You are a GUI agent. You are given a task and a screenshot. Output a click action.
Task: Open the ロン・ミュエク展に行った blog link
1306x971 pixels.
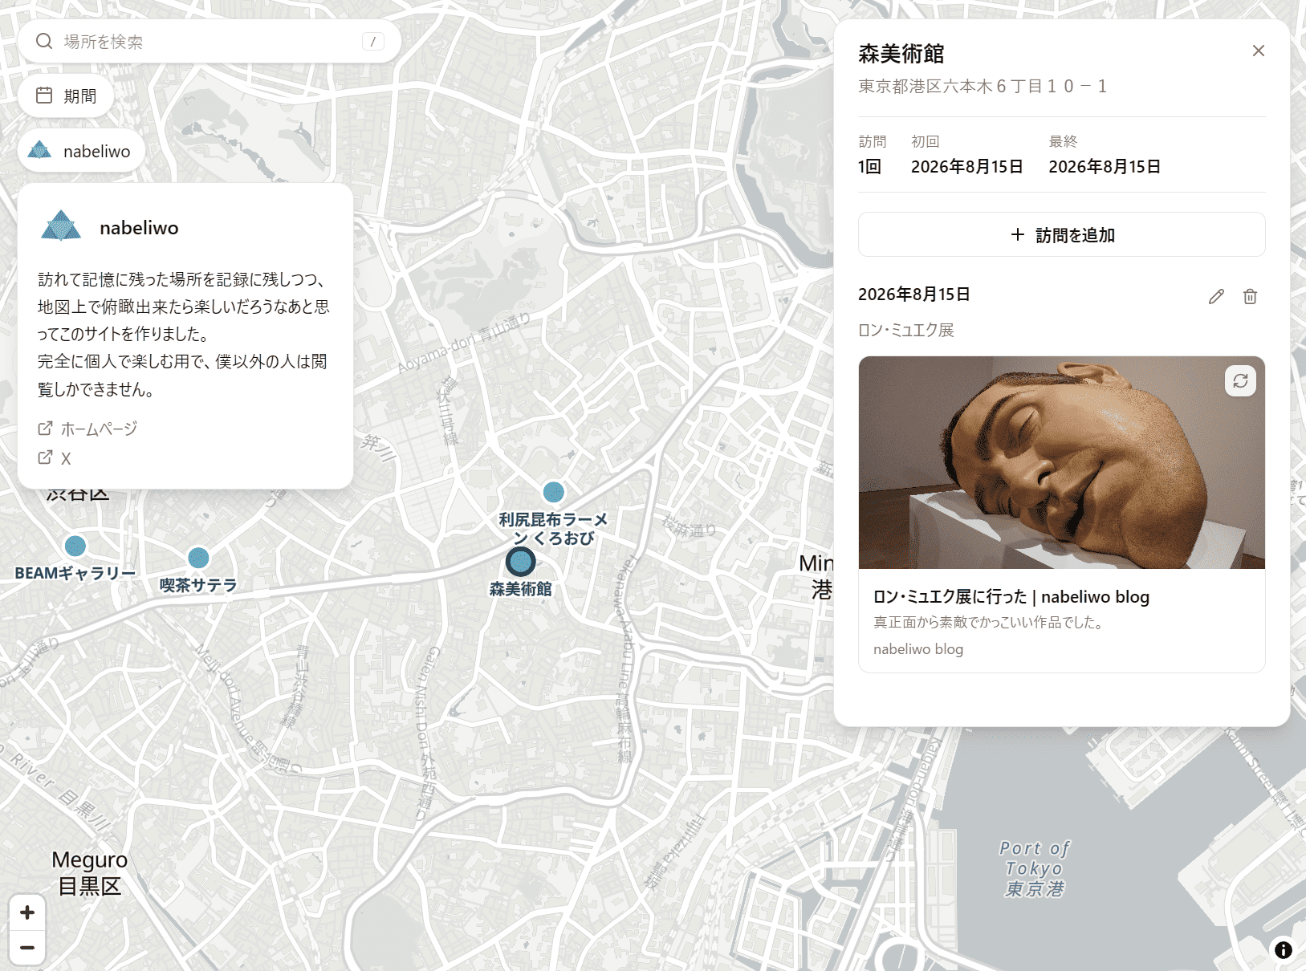[x=1011, y=596]
